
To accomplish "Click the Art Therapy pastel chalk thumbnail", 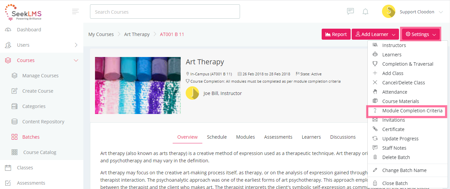I will click(x=138, y=86).
